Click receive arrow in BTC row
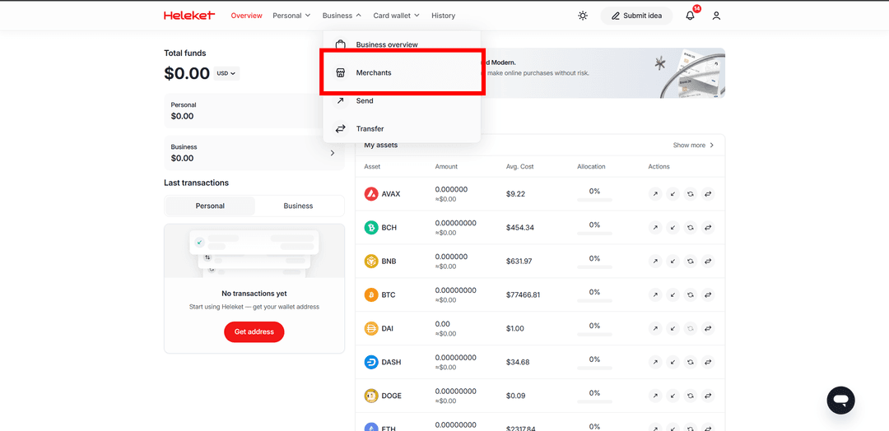Image resolution: width=889 pixels, height=431 pixels. (x=673, y=294)
